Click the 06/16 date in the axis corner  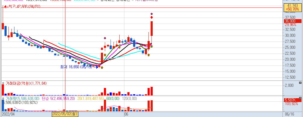click(x=289, y=114)
